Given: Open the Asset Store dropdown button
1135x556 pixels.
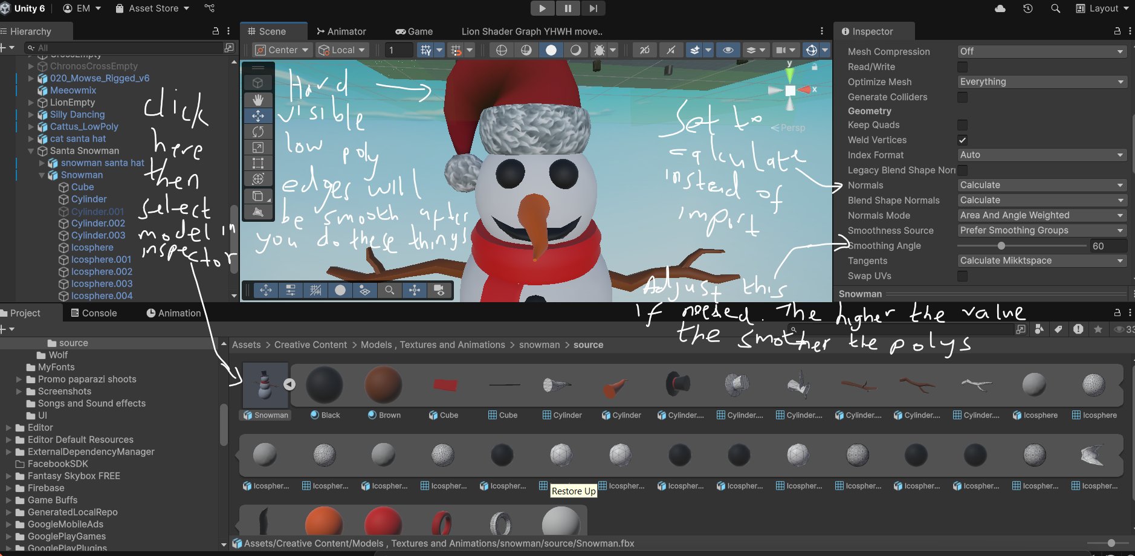Looking at the screenshot, I should (x=152, y=8).
